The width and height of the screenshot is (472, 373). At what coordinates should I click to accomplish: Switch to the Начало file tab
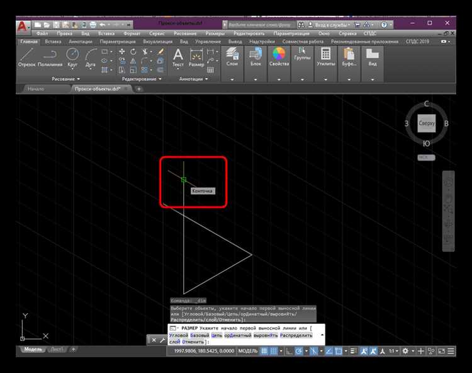(36, 89)
